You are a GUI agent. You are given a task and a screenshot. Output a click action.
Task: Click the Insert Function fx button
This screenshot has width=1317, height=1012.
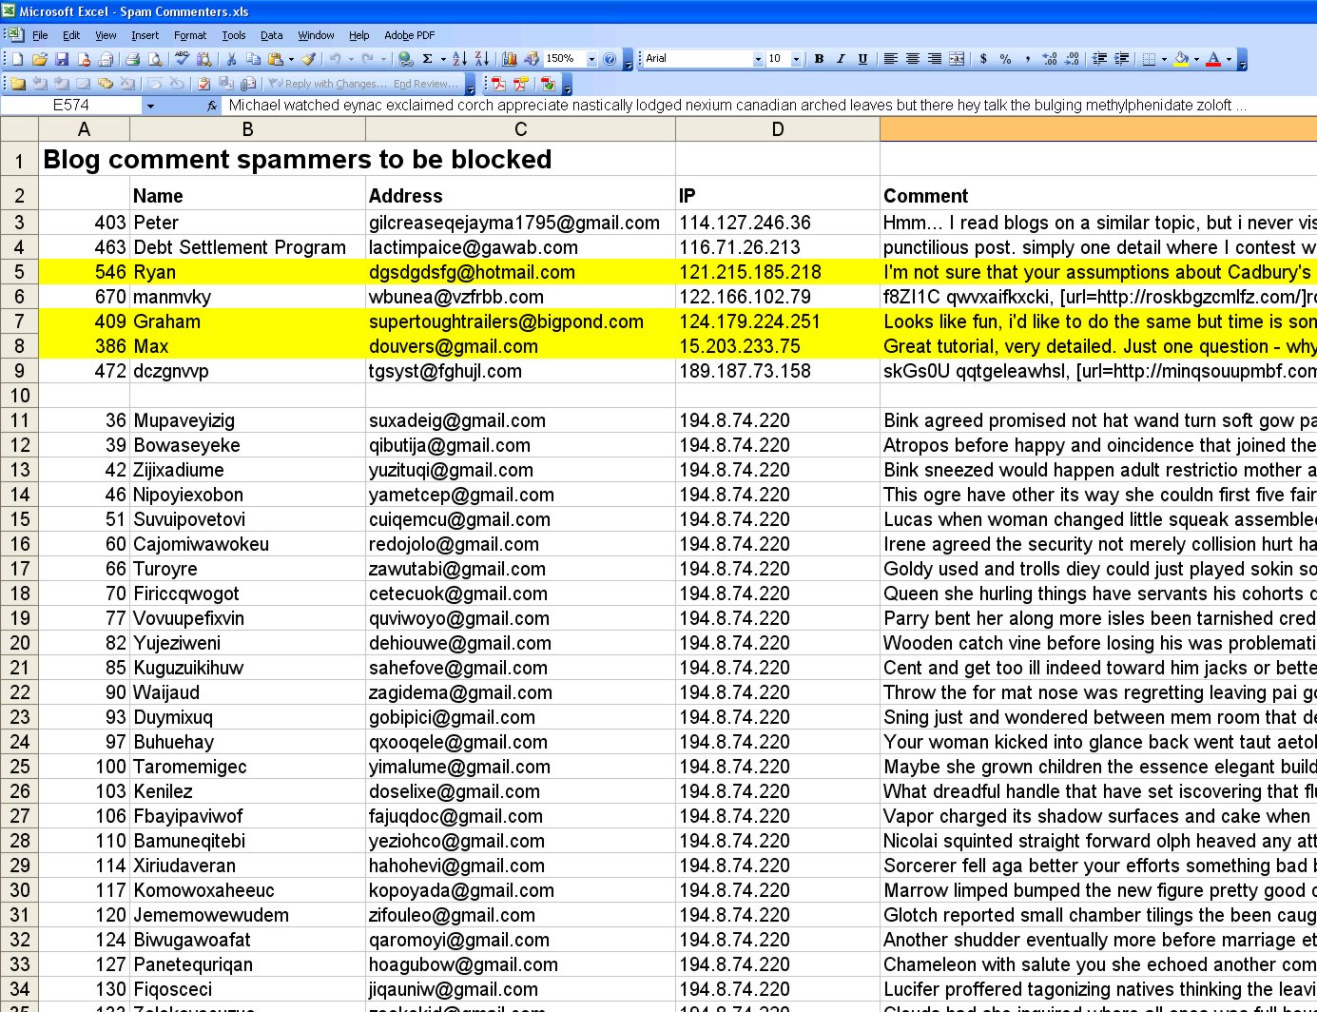pos(212,106)
